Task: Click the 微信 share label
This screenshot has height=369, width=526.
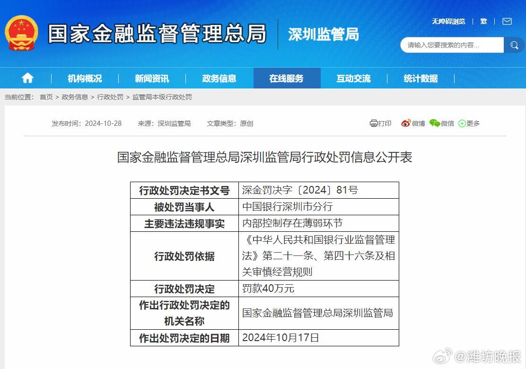Action: pyautogui.click(x=447, y=123)
